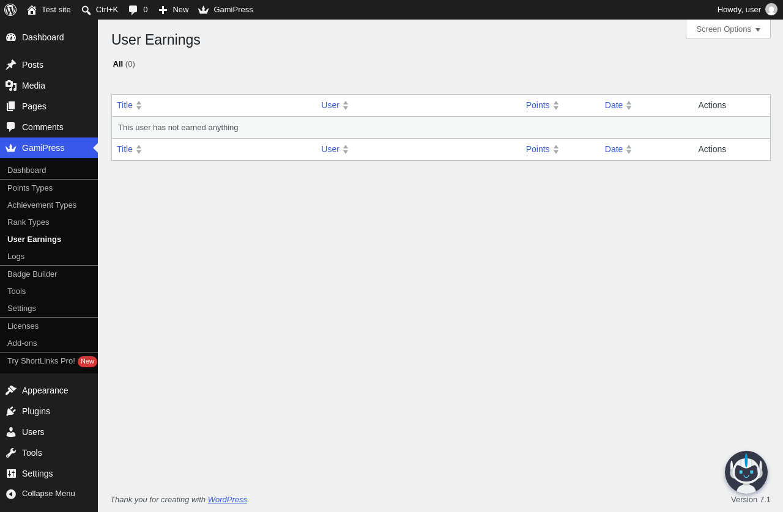
Task: Click the GamiPress crown icon in admin bar
Action: pos(204,10)
